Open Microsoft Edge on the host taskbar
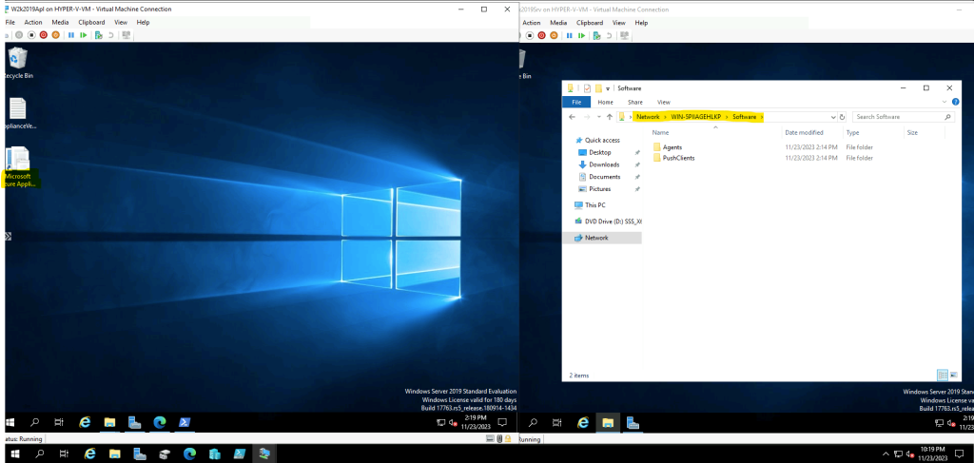 189,453
